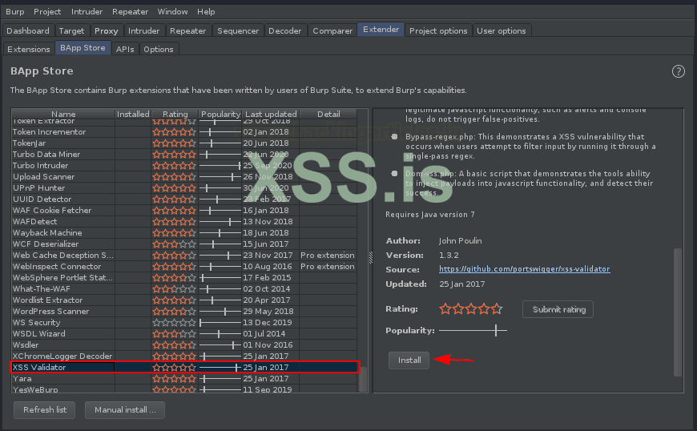The height and width of the screenshot is (431, 697).
Task: Switch to the Decoder tab
Action: coord(285,30)
